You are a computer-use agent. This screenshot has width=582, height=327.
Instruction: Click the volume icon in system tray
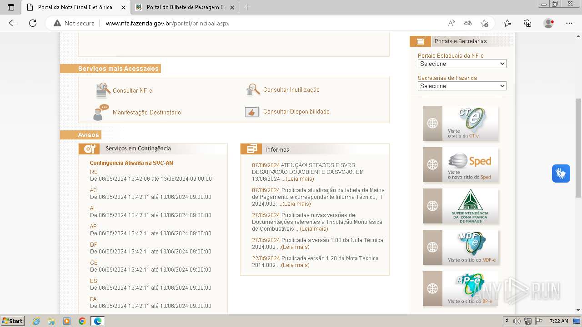pos(517,321)
